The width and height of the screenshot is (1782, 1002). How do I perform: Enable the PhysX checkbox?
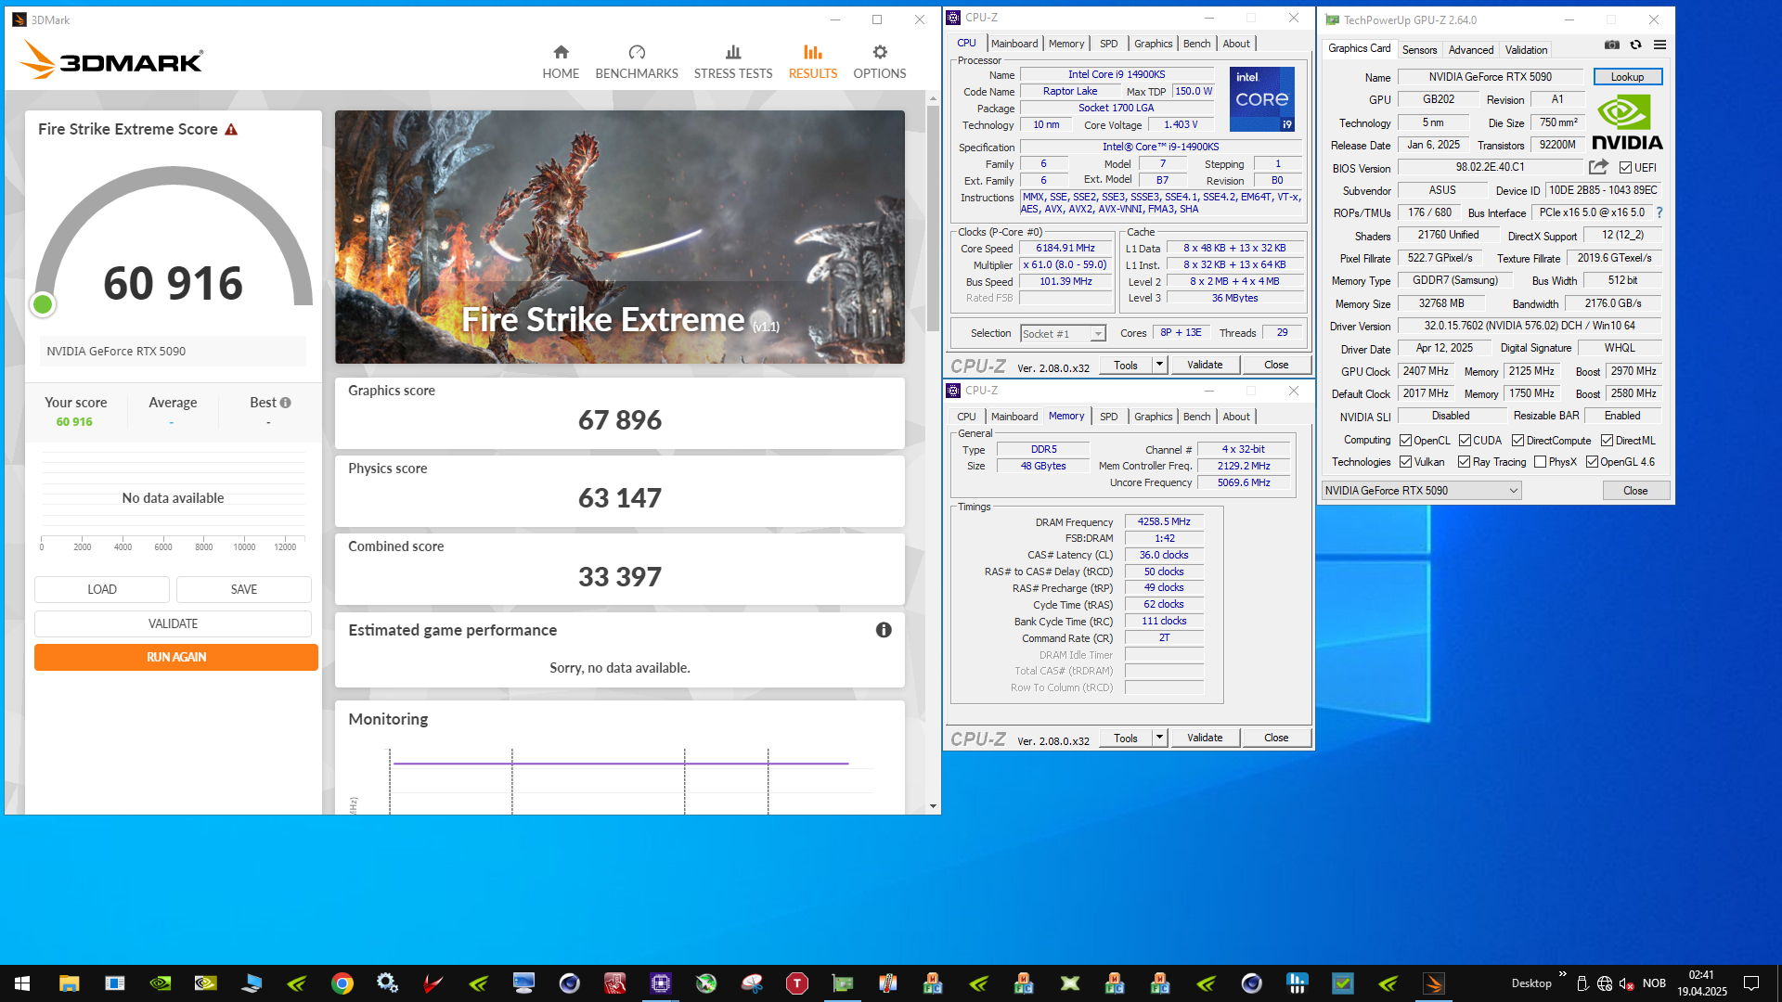pos(1540,462)
